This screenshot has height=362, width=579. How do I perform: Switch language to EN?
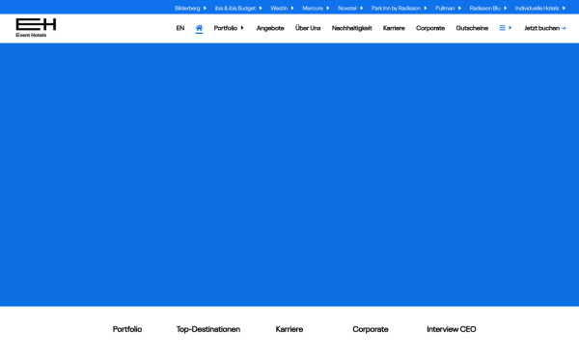(180, 28)
